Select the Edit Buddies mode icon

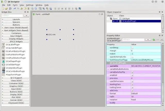pos(47,8)
